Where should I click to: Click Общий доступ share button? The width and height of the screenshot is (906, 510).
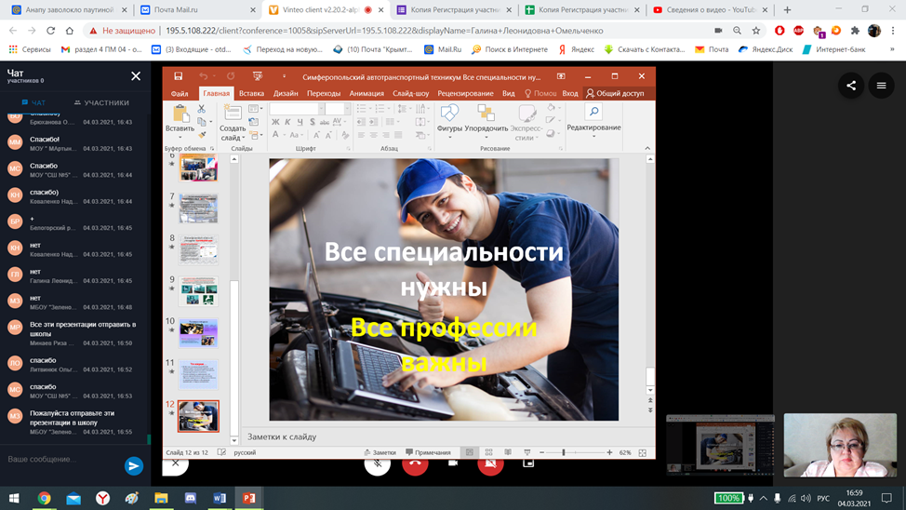click(x=616, y=93)
